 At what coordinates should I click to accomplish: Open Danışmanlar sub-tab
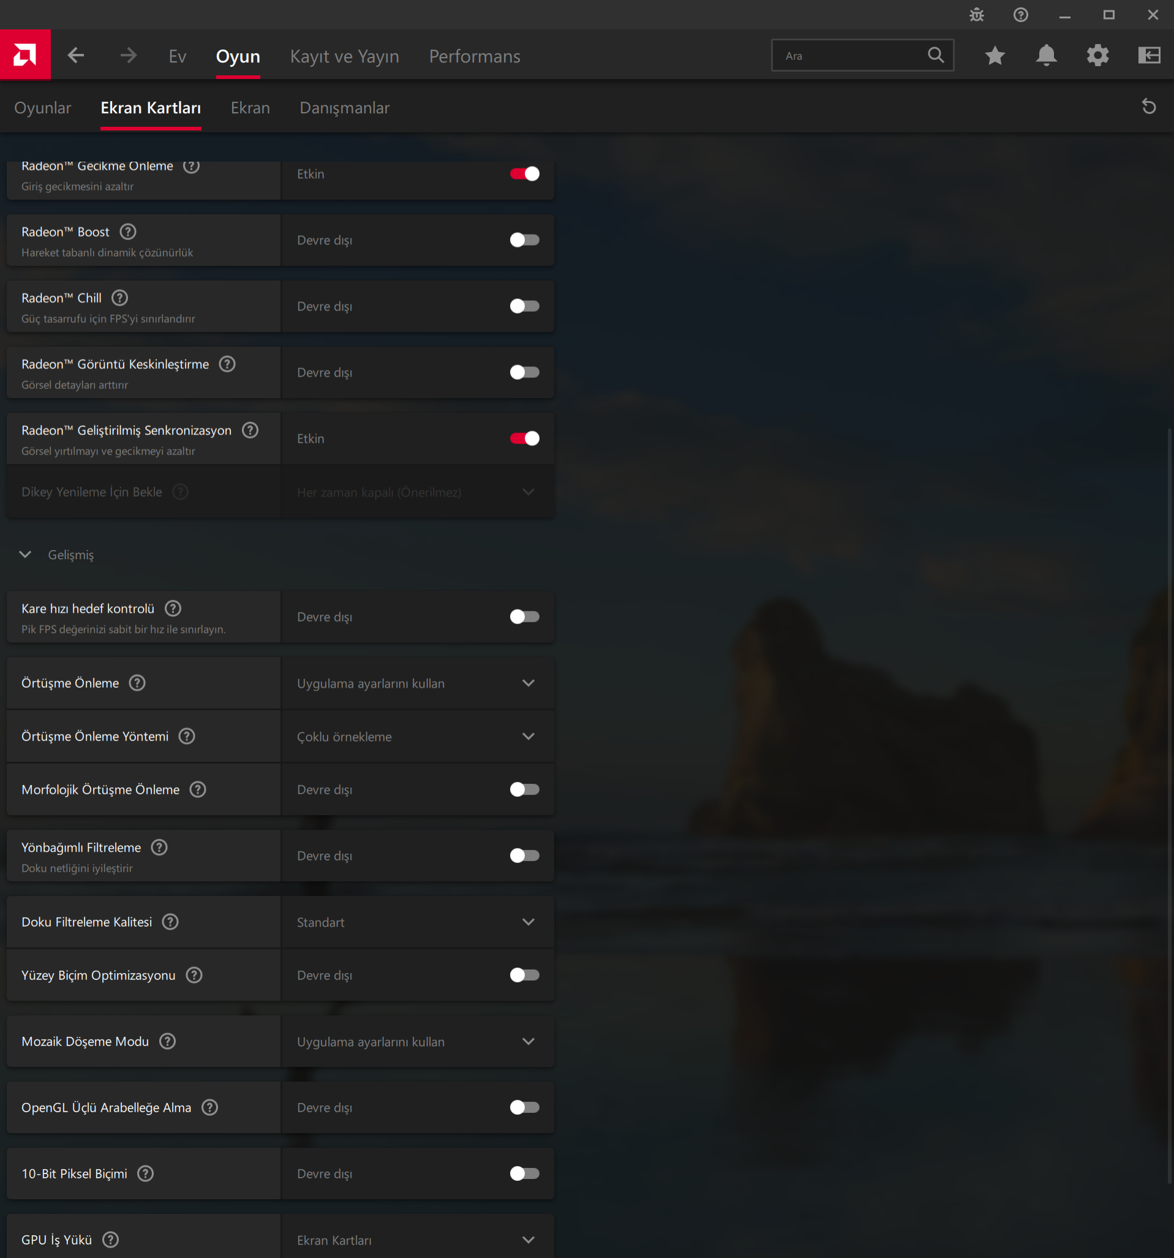(x=344, y=108)
